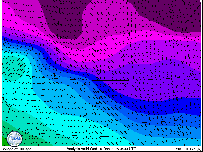203x152 pixels.
Task: Click the 286 contour label
Action: [x=98, y=103]
